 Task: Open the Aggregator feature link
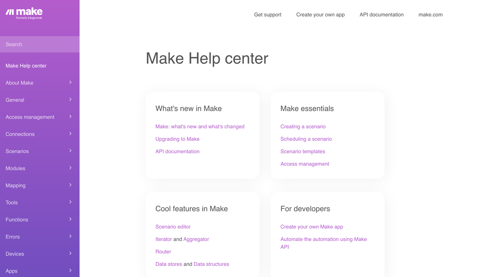coord(196,239)
